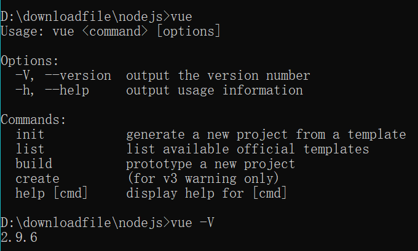Click the "2.9.6" version output
418x251 pixels.
pos(19,237)
